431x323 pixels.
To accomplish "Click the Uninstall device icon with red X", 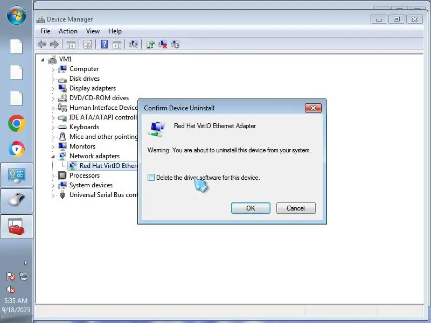I will [x=163, y=44].
